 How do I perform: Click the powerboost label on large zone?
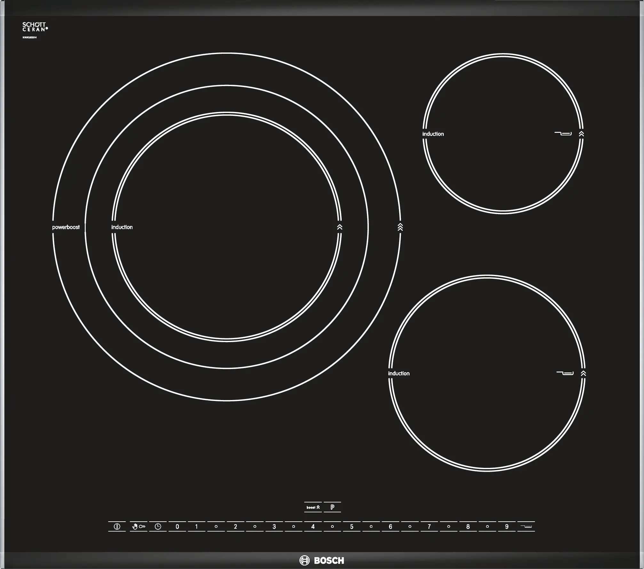66,227
